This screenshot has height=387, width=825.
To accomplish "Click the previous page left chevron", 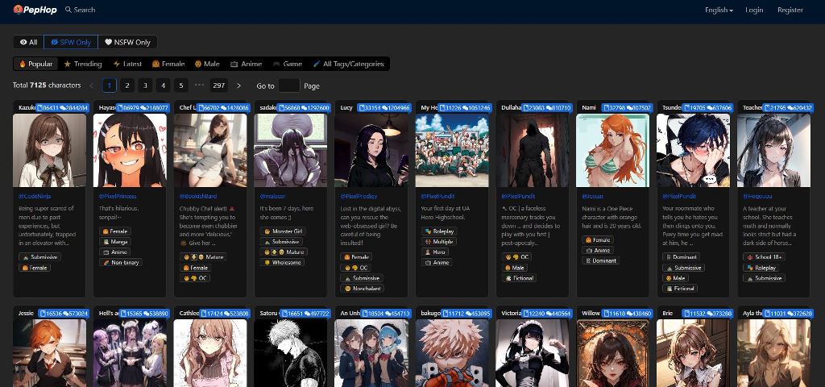I will pos(91,85).
